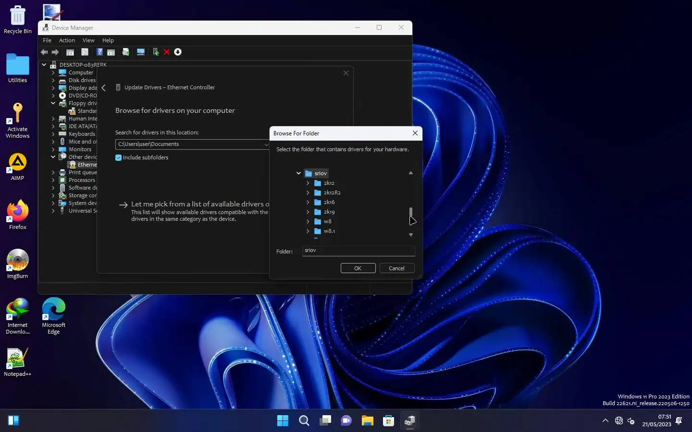692x432 pixels.
Task: Close the Browse For Folder dialog
Action: [x=415, y=133]
